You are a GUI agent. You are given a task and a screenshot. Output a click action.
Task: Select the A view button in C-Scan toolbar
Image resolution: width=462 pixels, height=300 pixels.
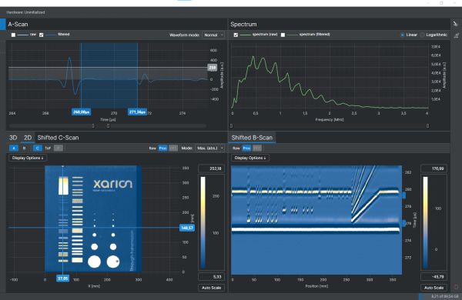point(14,148)
